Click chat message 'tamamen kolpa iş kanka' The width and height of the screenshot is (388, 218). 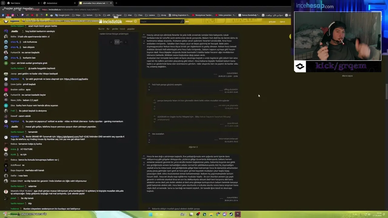click(30, 144)
